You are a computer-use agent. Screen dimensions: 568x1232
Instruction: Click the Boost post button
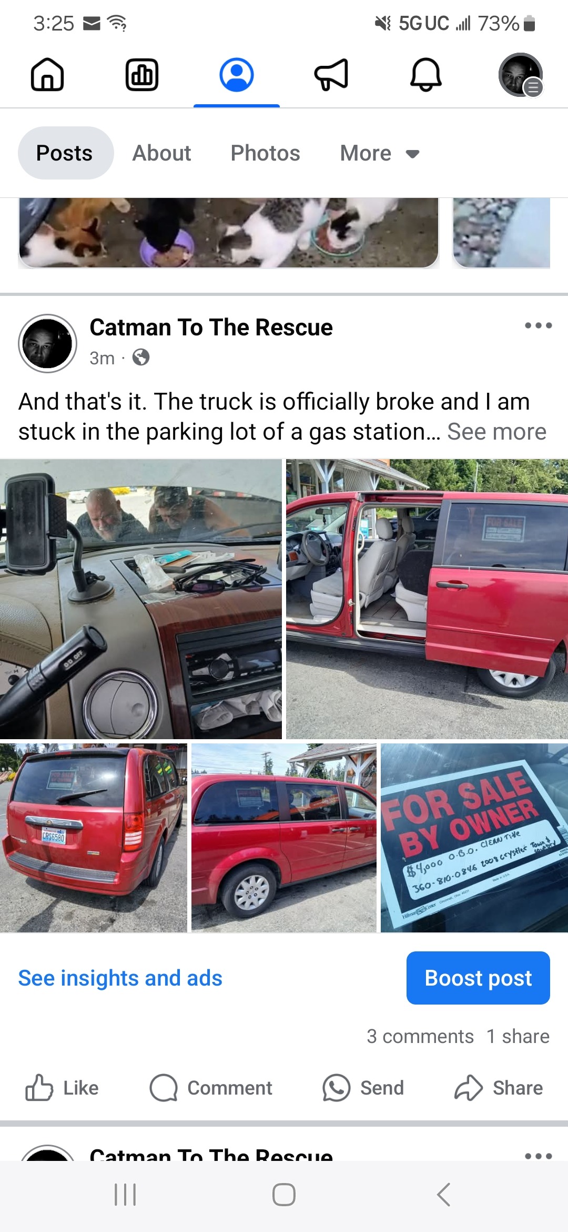pos(478,978)
